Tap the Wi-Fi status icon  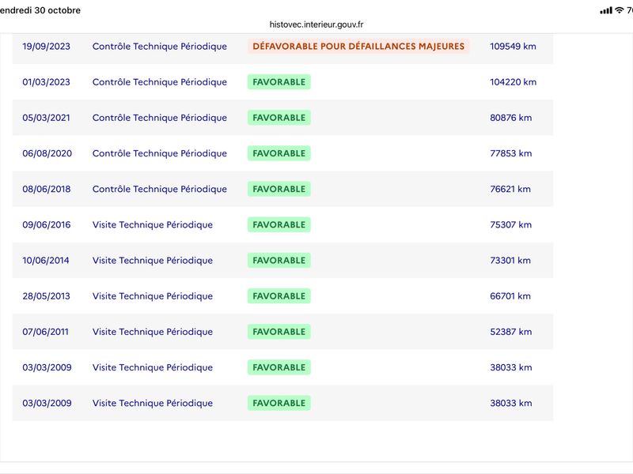click(619, 10)
